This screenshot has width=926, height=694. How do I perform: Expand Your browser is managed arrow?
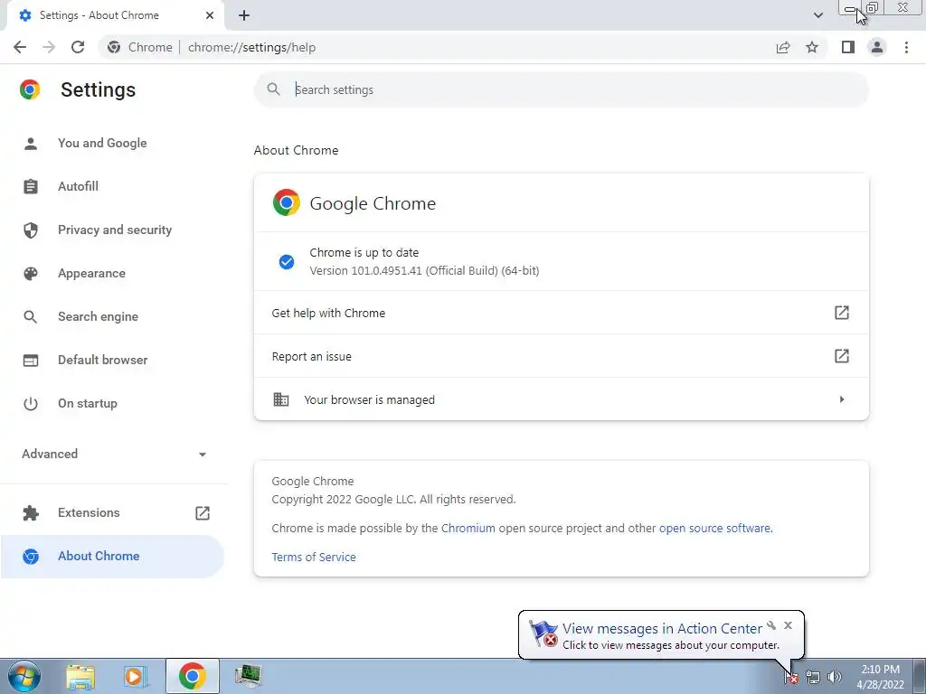(842, 399)
